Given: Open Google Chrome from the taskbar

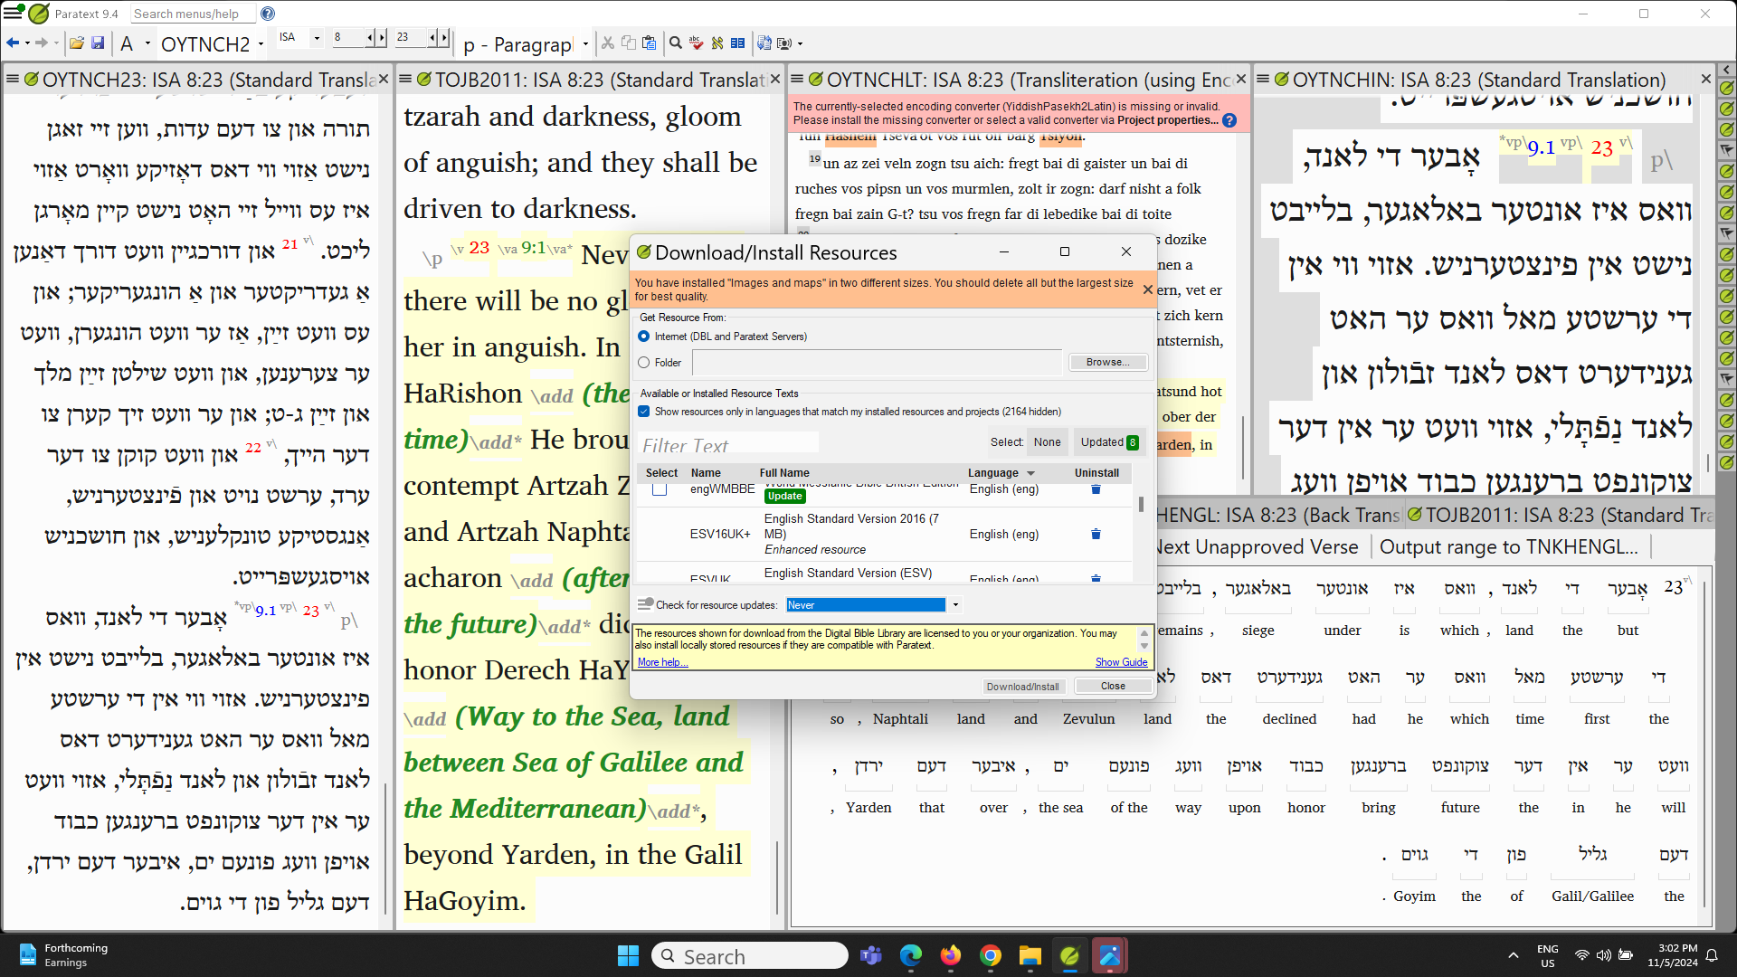Looking at the screenshot, I should click(x=991, y=955).
